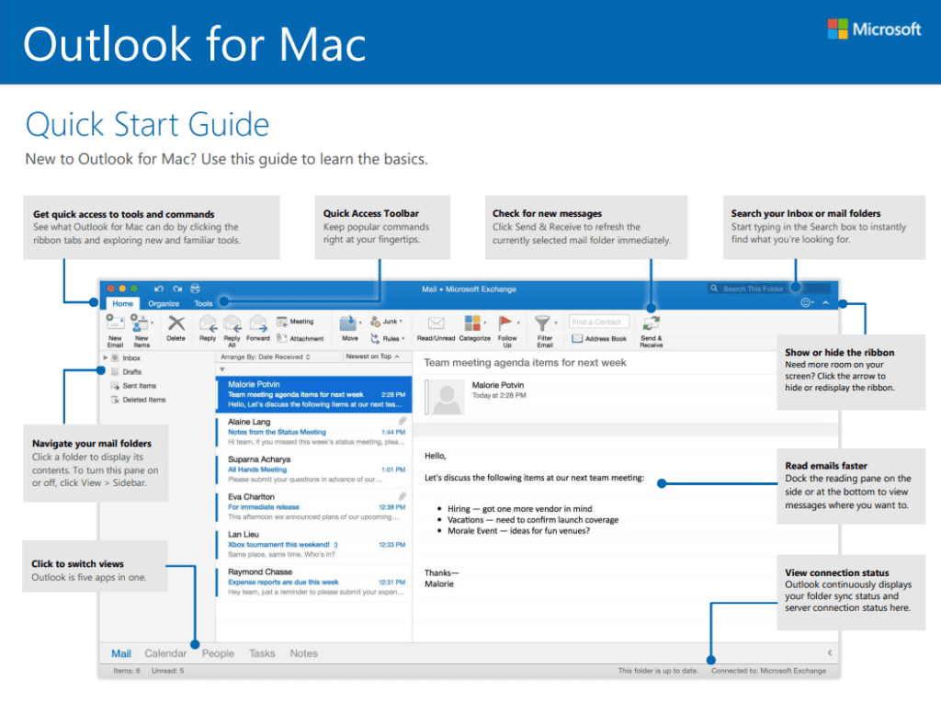Toggle the ribbon visibility with the chevron arrow
Screen dimensions: 941x725
tap(824, 301)
